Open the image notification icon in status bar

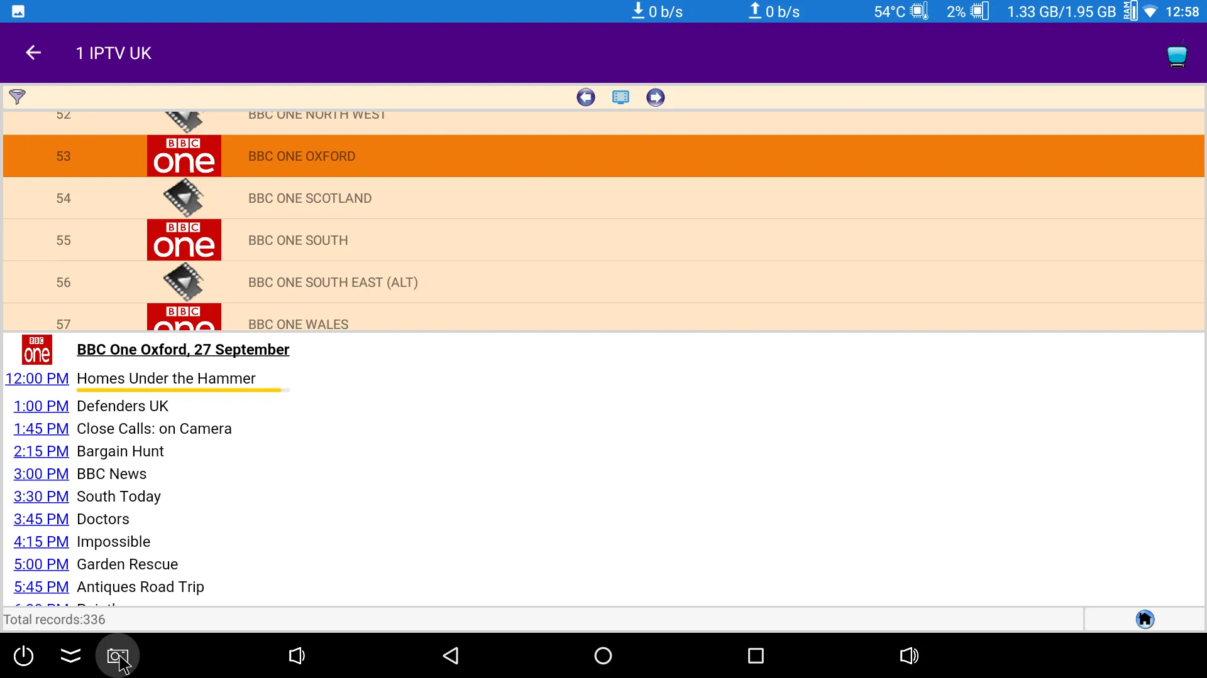pyautogui.click(x=18, y=11)
